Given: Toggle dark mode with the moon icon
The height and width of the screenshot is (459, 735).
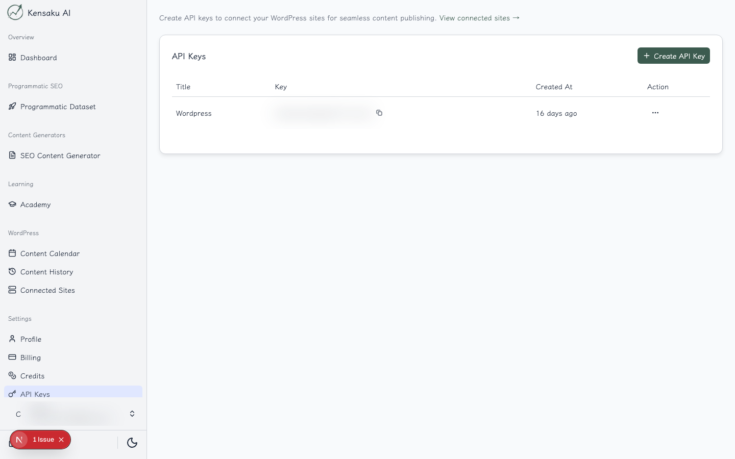Looking at the screenshot, I should (132, 443).
